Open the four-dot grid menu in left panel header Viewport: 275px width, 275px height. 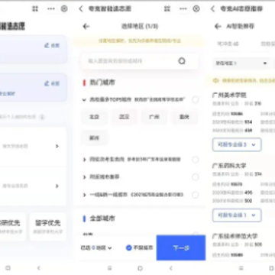coord(35,9)
